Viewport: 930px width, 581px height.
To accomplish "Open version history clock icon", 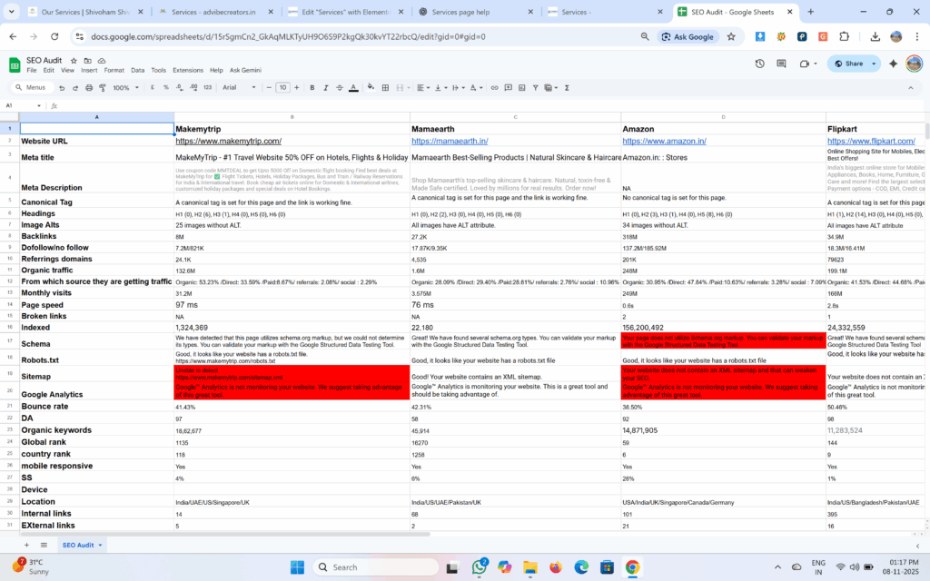I will coord(759,64).
